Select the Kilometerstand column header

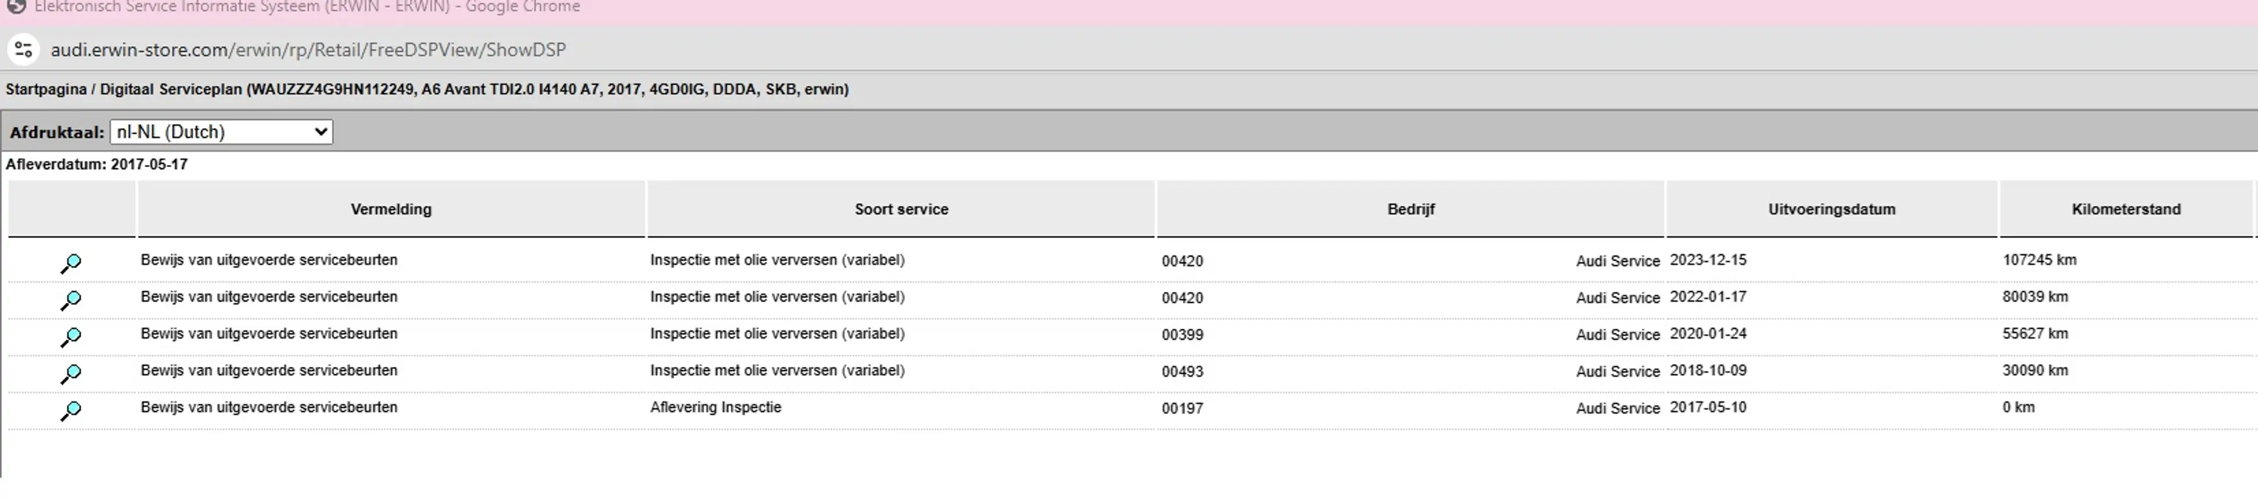pyautogui.click(x=2126, y=209)
